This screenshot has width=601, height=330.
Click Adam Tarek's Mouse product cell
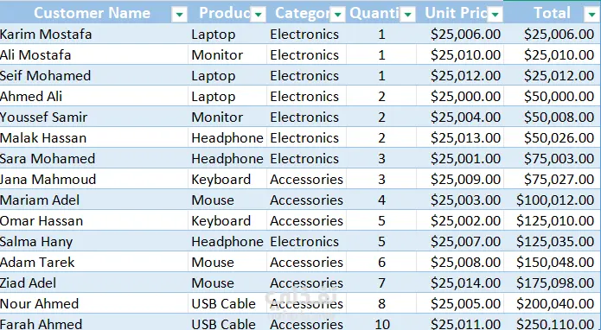[x=227, y=263]
